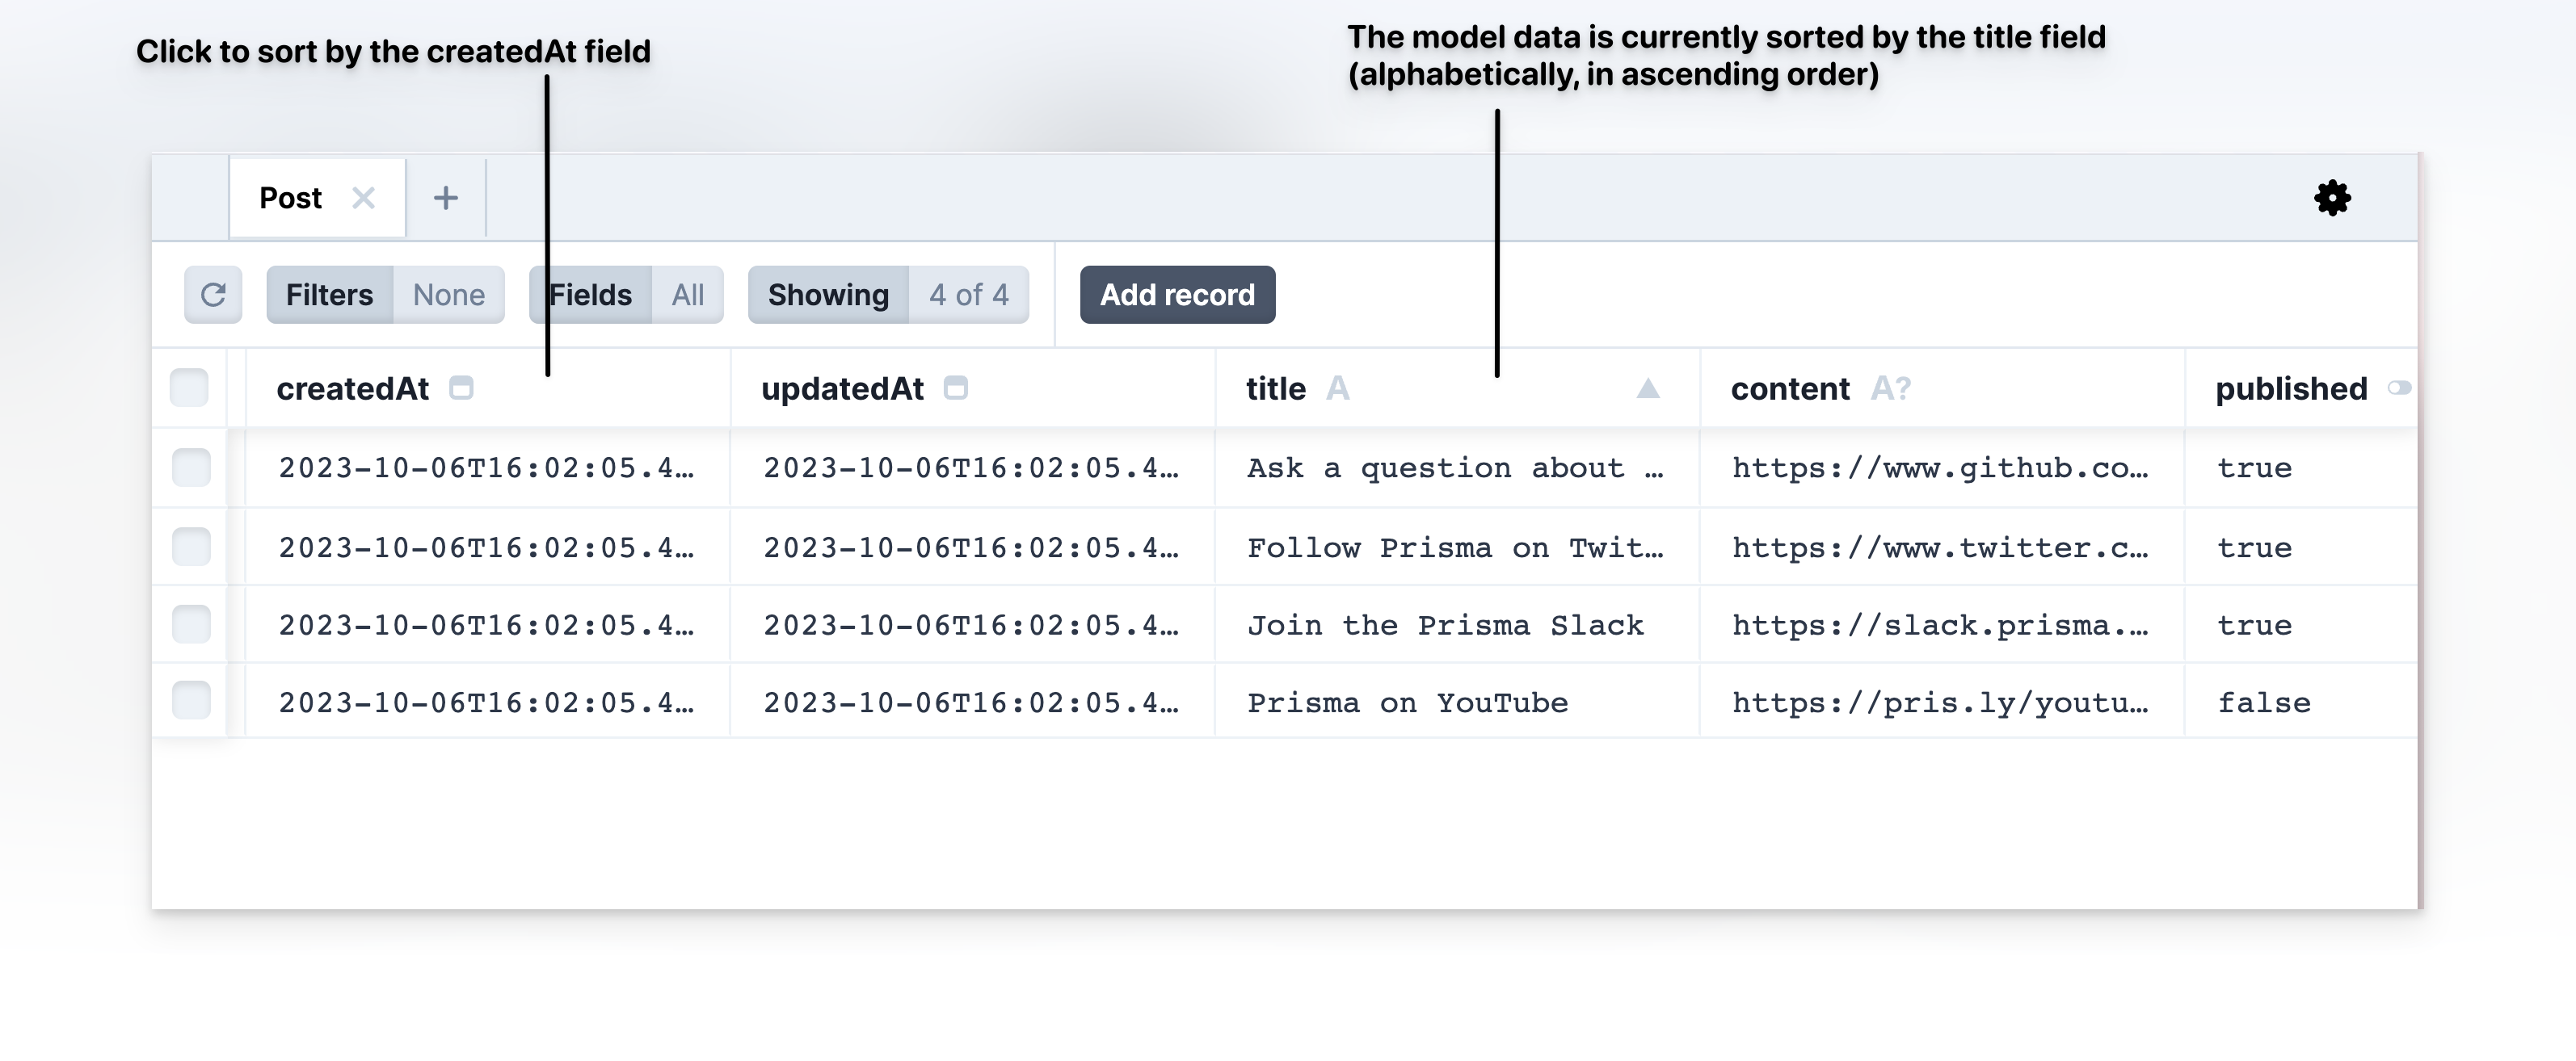Open the Filters panel
2576x1061 pixels.
(x=330, y=295)
